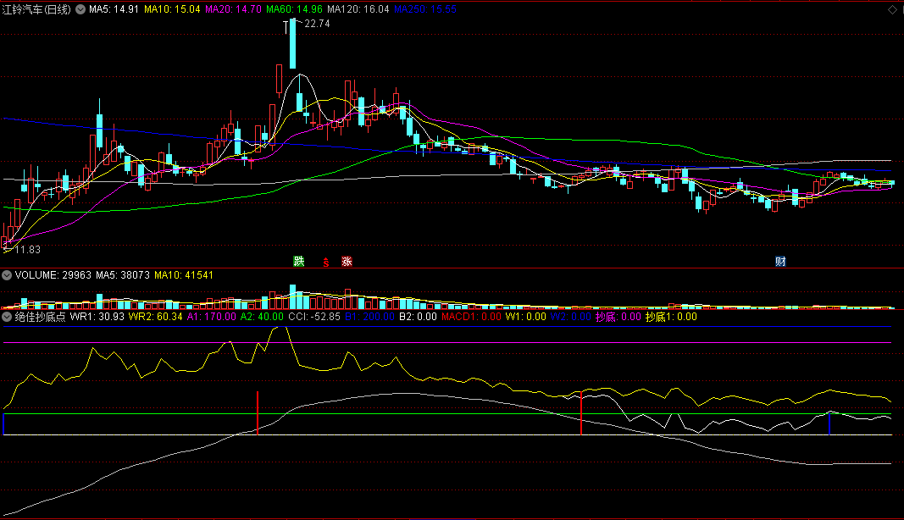Click the CCI: -52.85 value
This screenshot has width=904, height=520.
click(314, 317)
